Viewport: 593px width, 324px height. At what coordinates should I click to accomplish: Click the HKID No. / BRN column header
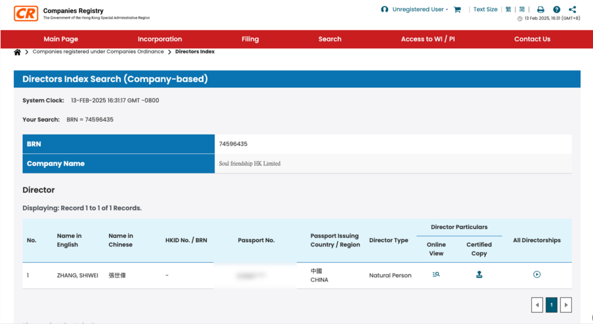click(186, 240)
